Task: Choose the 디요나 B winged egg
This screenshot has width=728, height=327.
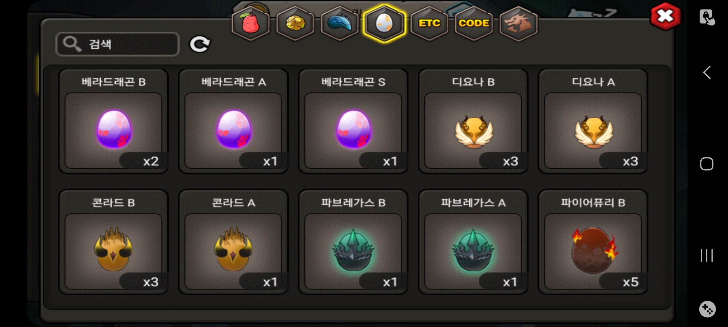Action: tap(473, 121)
